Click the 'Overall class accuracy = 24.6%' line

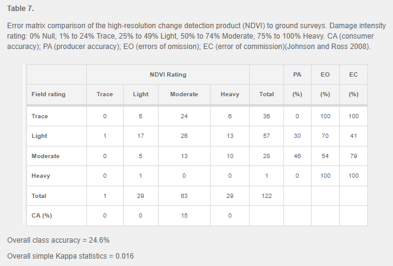point(58,240)
